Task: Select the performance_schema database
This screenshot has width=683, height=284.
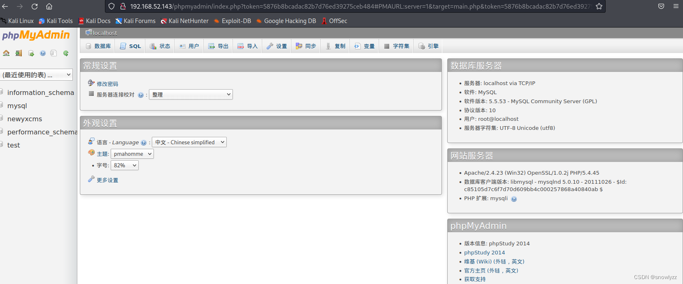Action: coord(42,132)
